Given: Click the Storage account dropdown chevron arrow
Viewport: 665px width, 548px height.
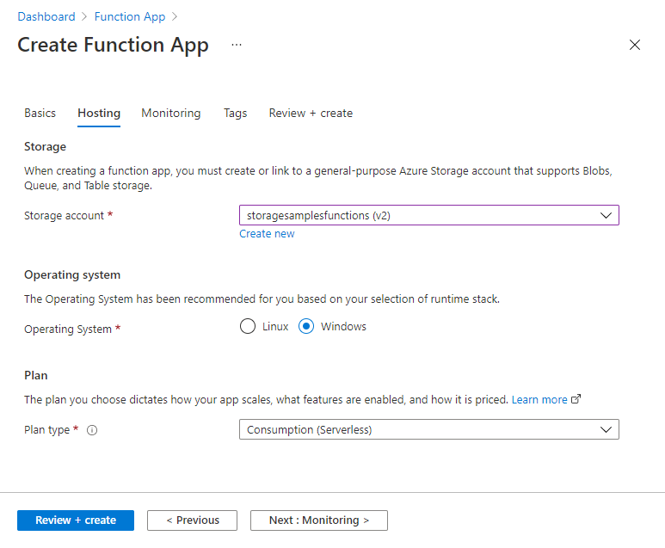Looking at the screenshot, I should click(606, 216).
